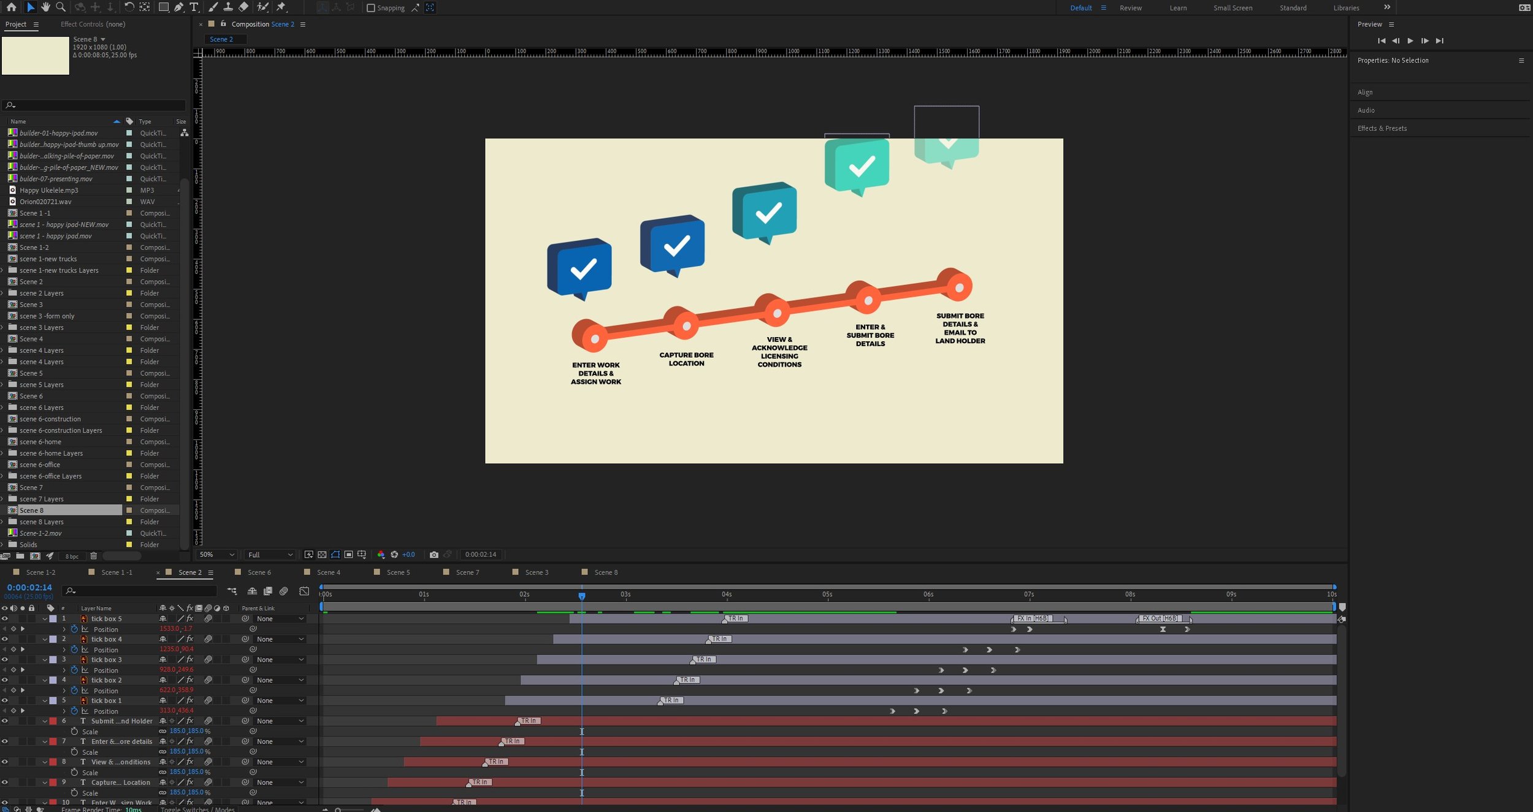Toggle mask and shape path visibility
Screen dimensions: 1533x812
(x=335, y=555)
